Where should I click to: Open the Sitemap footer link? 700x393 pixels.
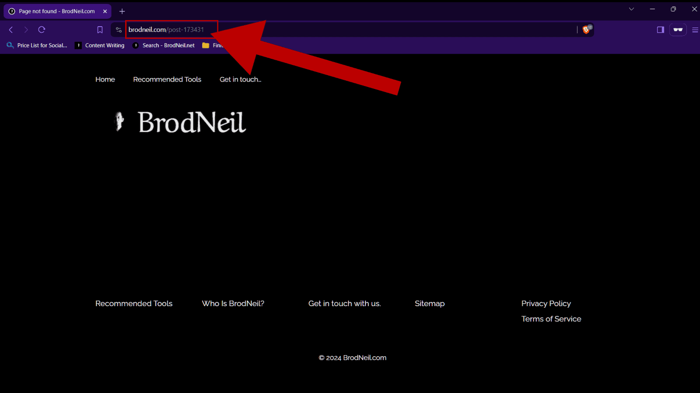click(x=430, y=303)
